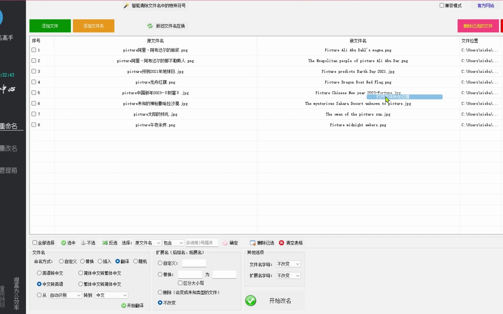Viewport: 503px width, 314px height.
Task: Click picture太阳的预兆.jpg original name cell
Action: coord(155,114)
